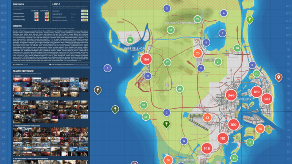Click Unconfirmed building Unidentified IRL swatch
The height and width of the screenshot is (164, 292).
pyautogui.click(x=47, y=20)
